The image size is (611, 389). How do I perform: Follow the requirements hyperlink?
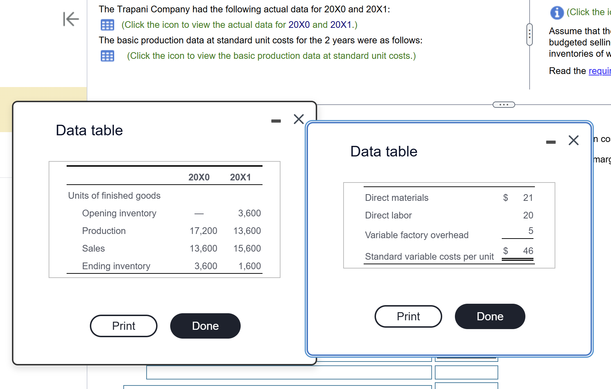[600, 71]
